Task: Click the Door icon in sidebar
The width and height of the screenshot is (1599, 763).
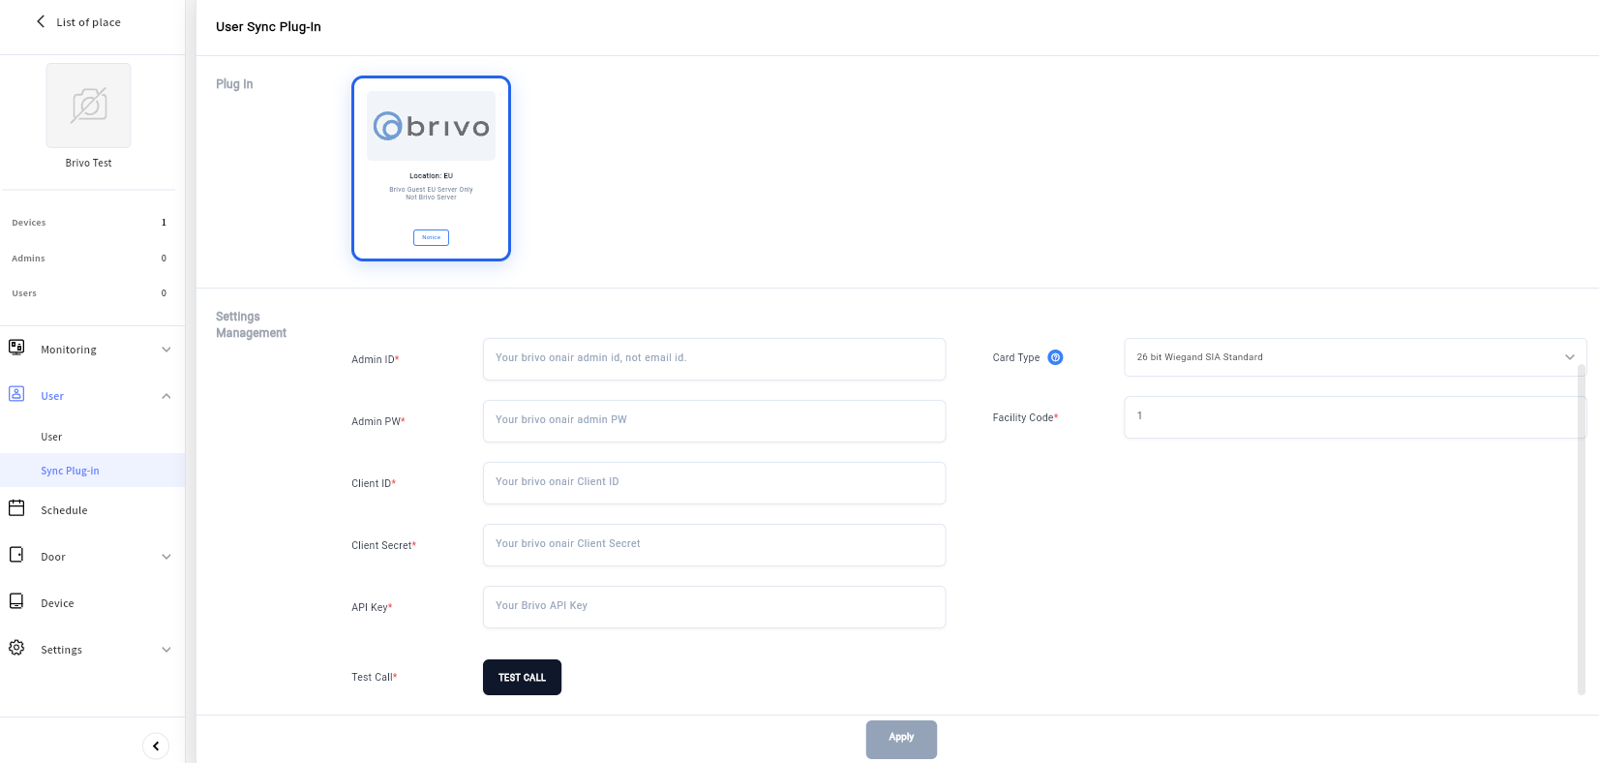Action: pos(16,555)
